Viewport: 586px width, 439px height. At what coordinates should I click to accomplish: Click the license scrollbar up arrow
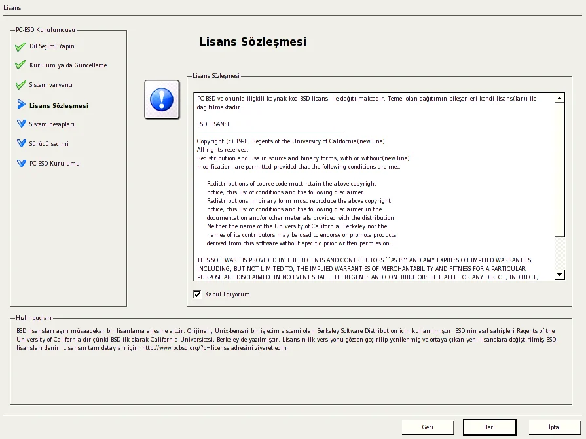pos(559,99)
